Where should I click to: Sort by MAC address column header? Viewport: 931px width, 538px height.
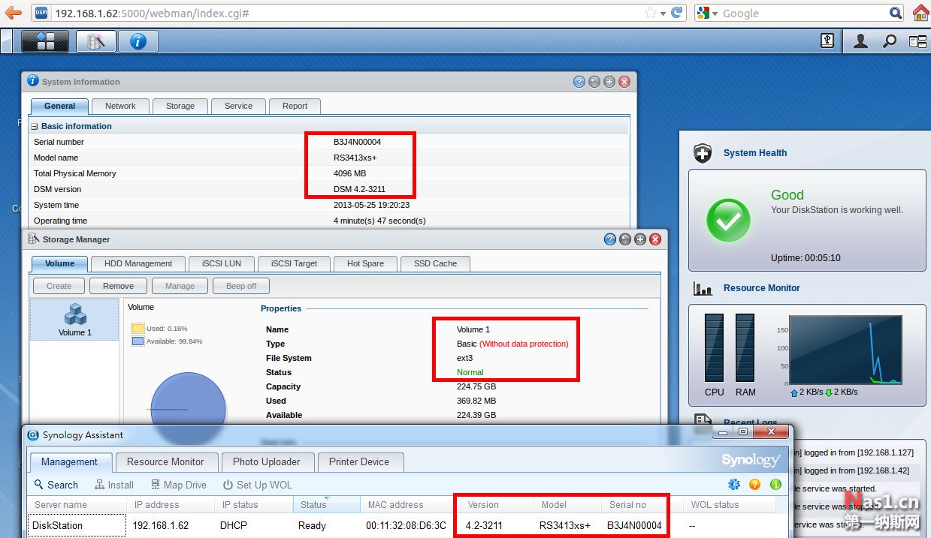coord(407,505)
